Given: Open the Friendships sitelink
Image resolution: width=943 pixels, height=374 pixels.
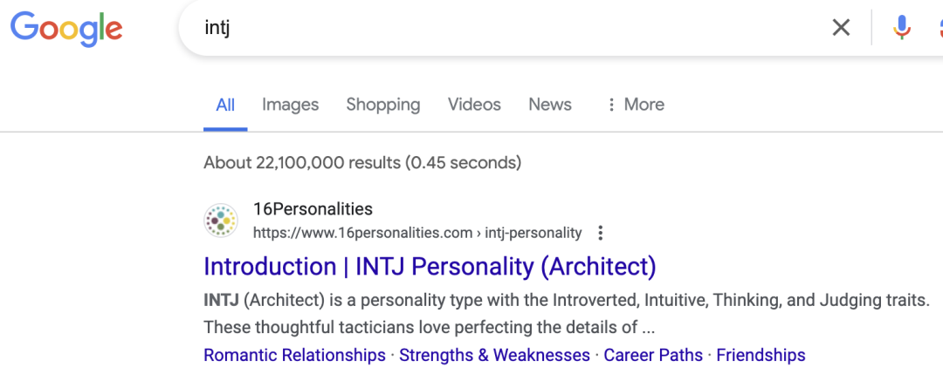Looking at the screenshot, I should [761, 355].
